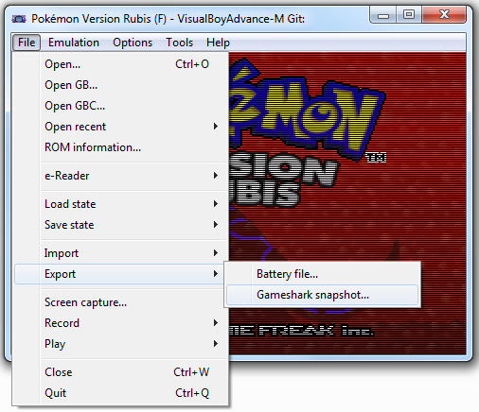Open the Load state submenu
The width and height of the screenshot is (479, 412).
point(121,204)
